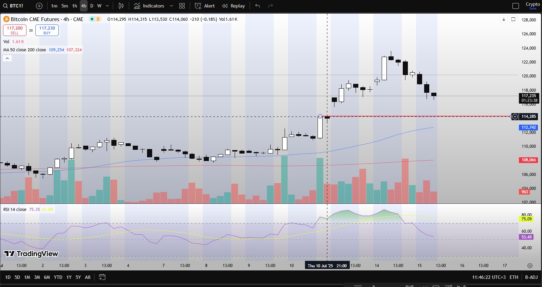The height and width of the screenshot is (287, 542).
Task: Click the Thu 10 Jul '25 21:00 time label
Action: point(327,266)
